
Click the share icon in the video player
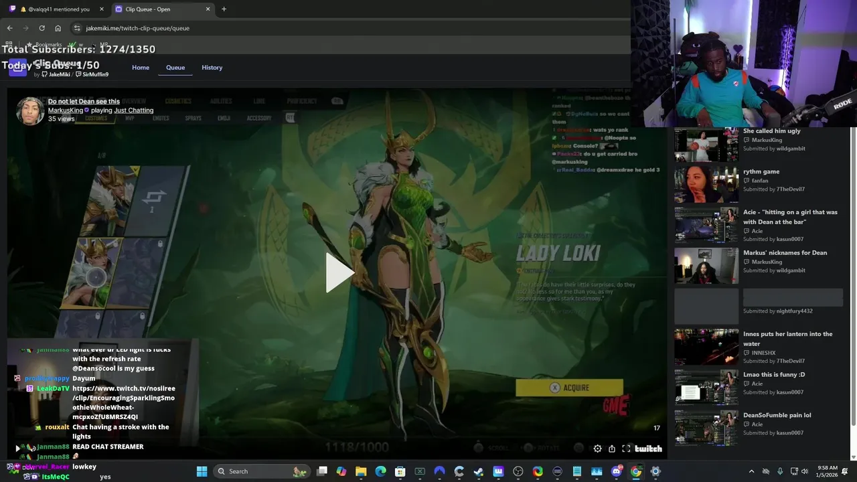coord(612,449)
